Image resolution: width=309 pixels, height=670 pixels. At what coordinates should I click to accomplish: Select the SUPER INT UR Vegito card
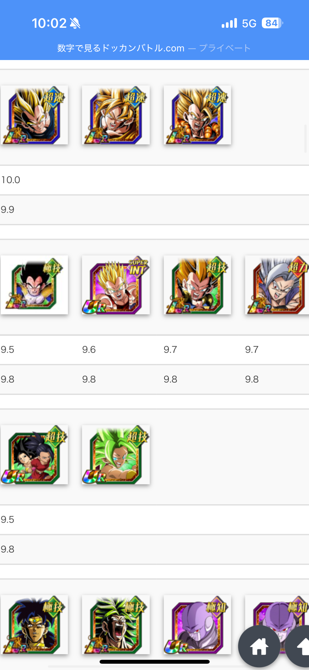(x=116, y=285)
